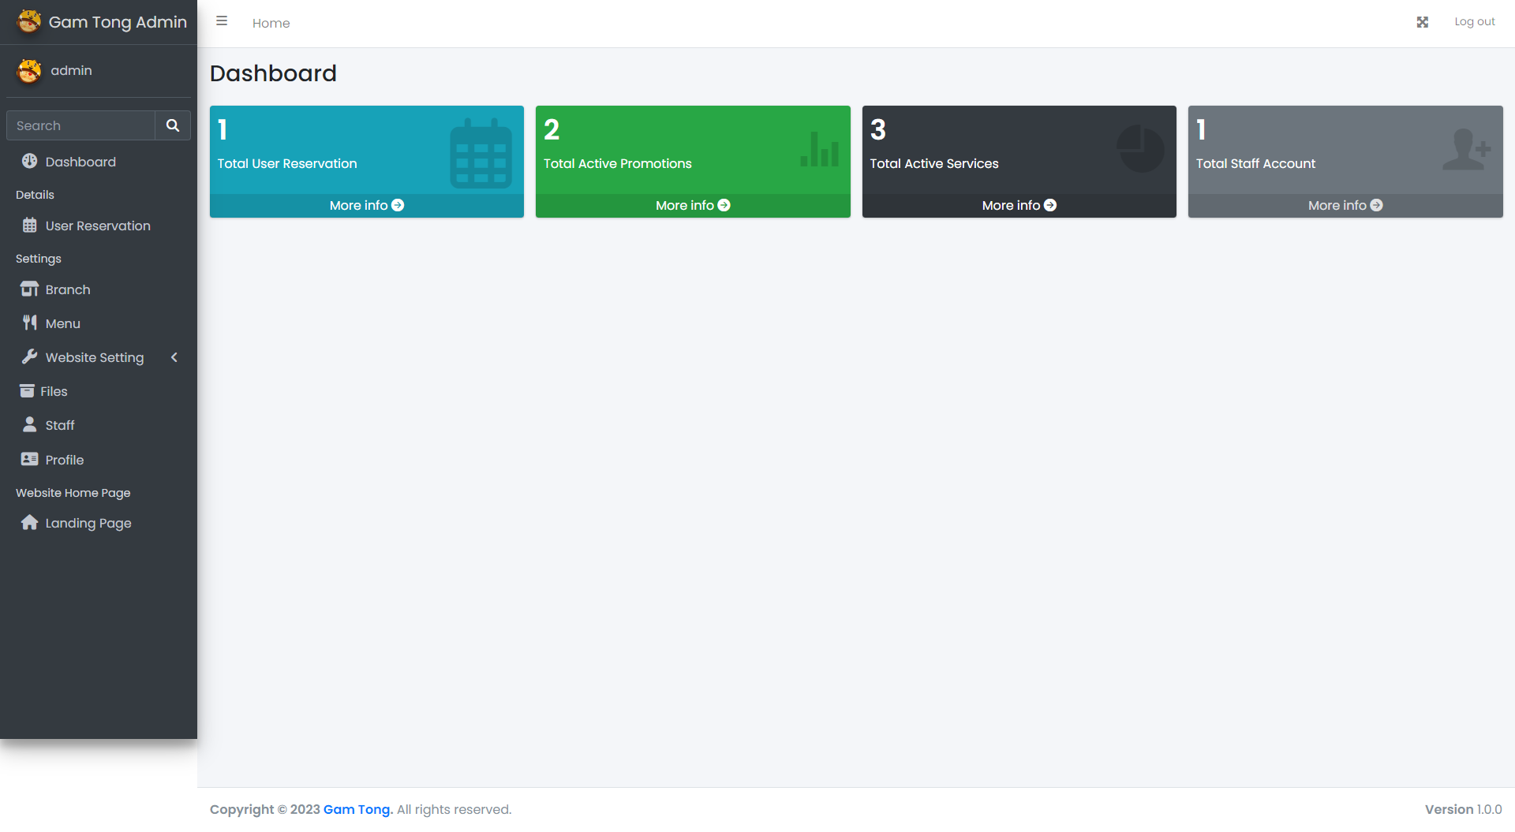Image resolution: width=1515 pixels, height=832 pixels.
Task: Open More info for Total Active Promotions
Action: (x=692, y=205)
